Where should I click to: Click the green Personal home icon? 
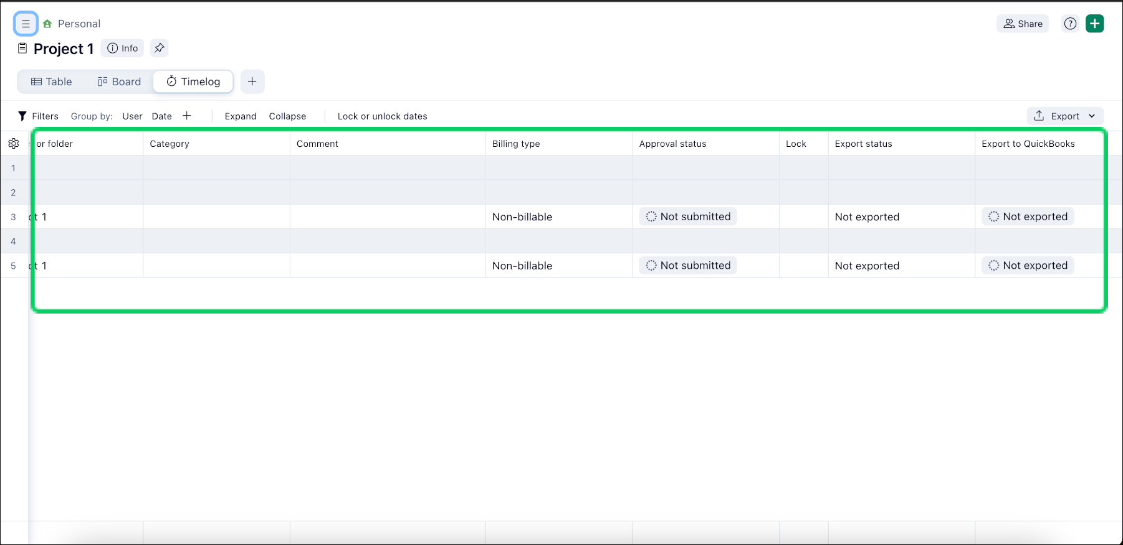47,24
